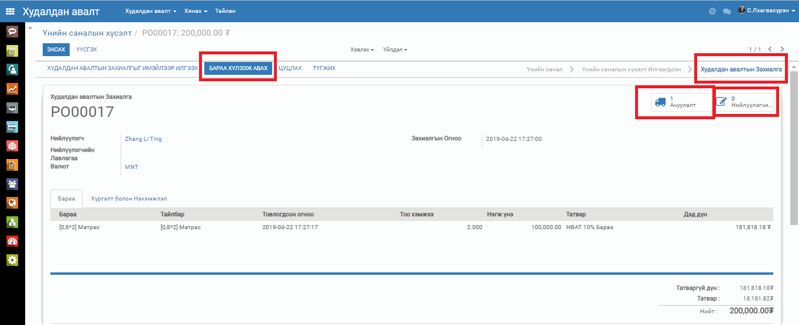Open the Discuss app in sidebar
This screenshot has width=799, height=325.
point(12,32)
